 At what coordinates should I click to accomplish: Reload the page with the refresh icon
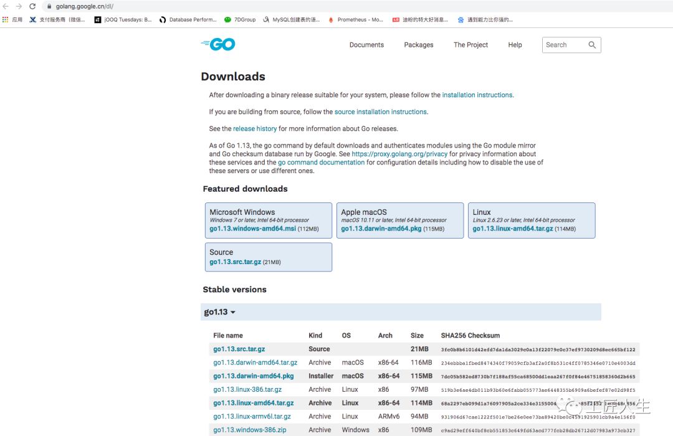pyautogui.click(x=32, y=6)
